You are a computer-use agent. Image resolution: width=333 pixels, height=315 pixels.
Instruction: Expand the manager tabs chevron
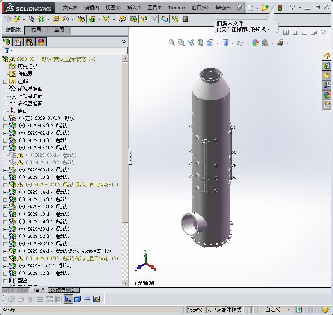coord(124,42)
